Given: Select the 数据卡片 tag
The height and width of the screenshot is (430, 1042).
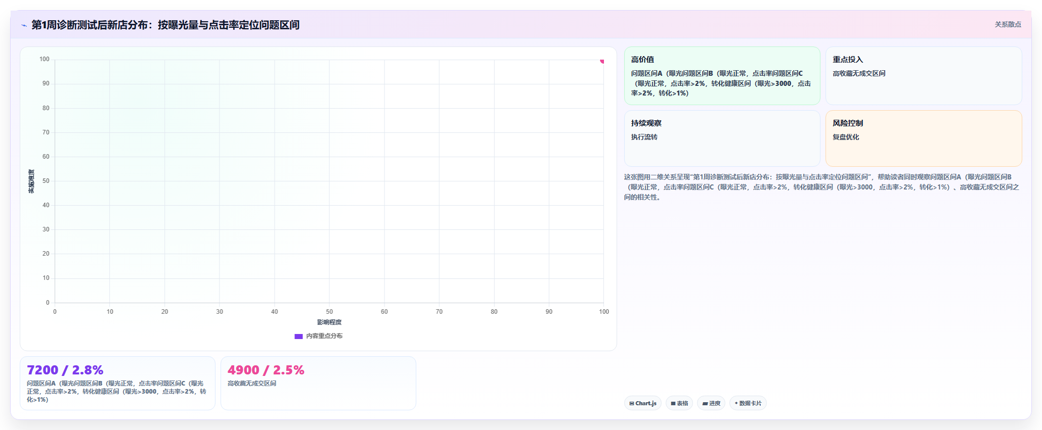Looking at the screenshot, I should pos(748,403).
